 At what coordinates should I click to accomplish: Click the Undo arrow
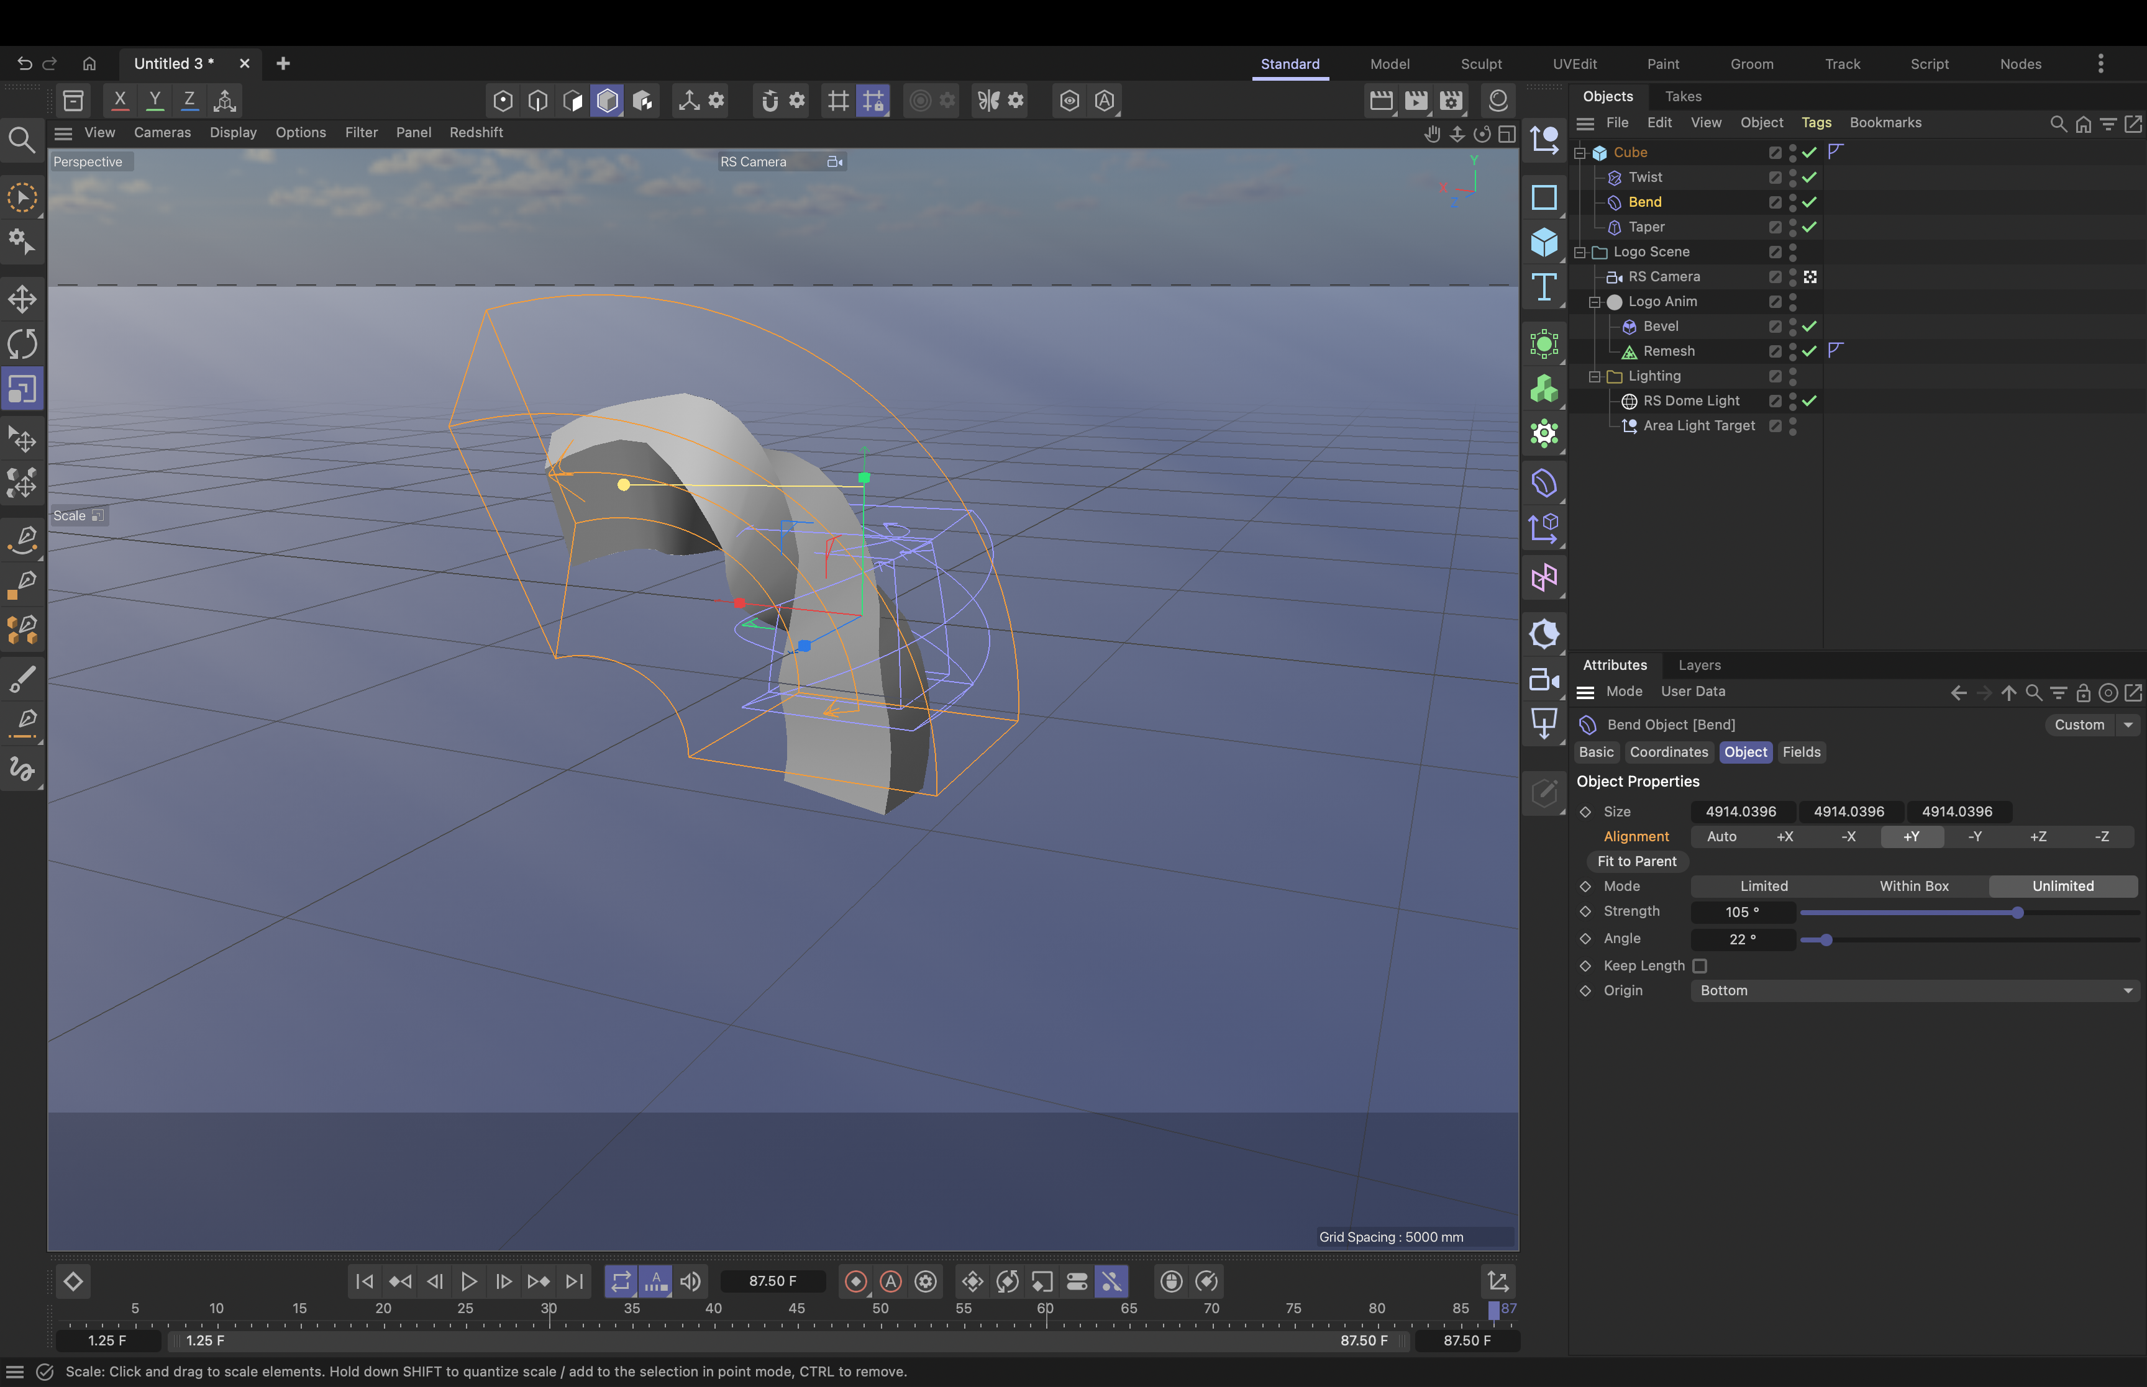pyautogui.click(x=24, y=63)
